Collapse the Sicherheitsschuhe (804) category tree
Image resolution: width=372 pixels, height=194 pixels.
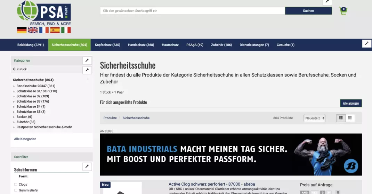click(x=87, y=79)
